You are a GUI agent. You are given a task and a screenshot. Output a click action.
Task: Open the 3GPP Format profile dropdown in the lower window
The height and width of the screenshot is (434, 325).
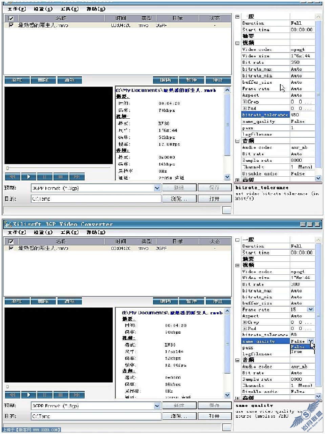[x=157, y=406]
